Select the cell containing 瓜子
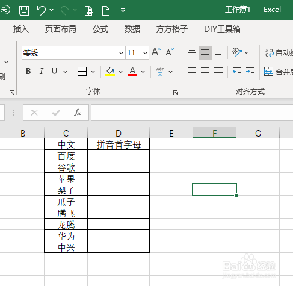The width and height of the screenshot is (293, 286). coord(66,202)
